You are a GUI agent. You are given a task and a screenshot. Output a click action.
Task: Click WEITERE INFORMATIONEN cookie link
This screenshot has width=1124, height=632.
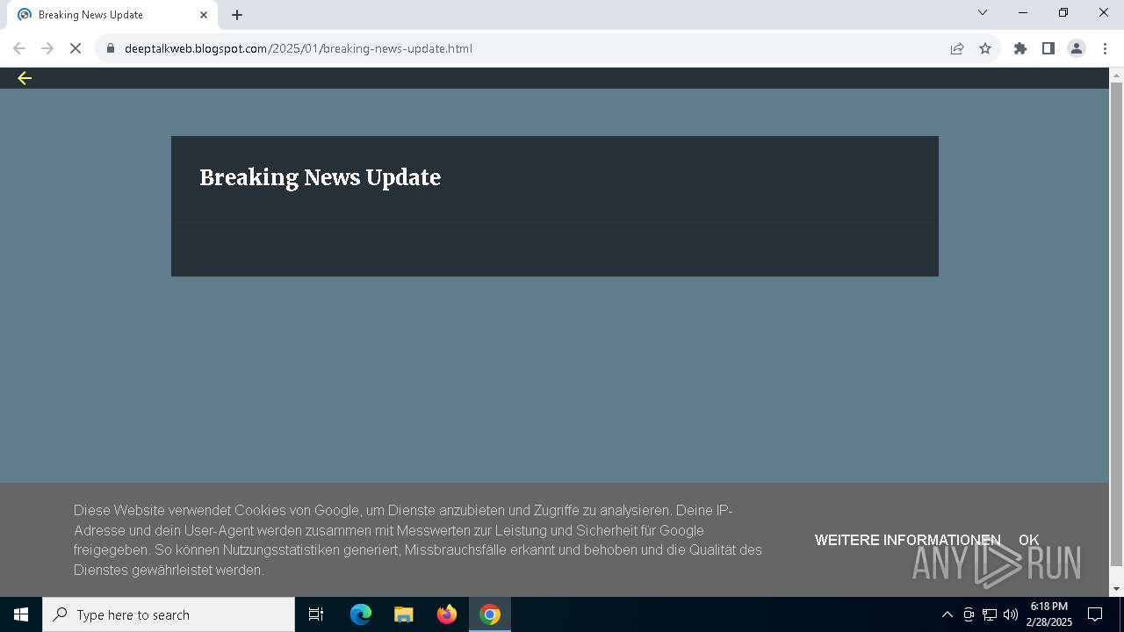pyautogui.click(x=907, y=540)
